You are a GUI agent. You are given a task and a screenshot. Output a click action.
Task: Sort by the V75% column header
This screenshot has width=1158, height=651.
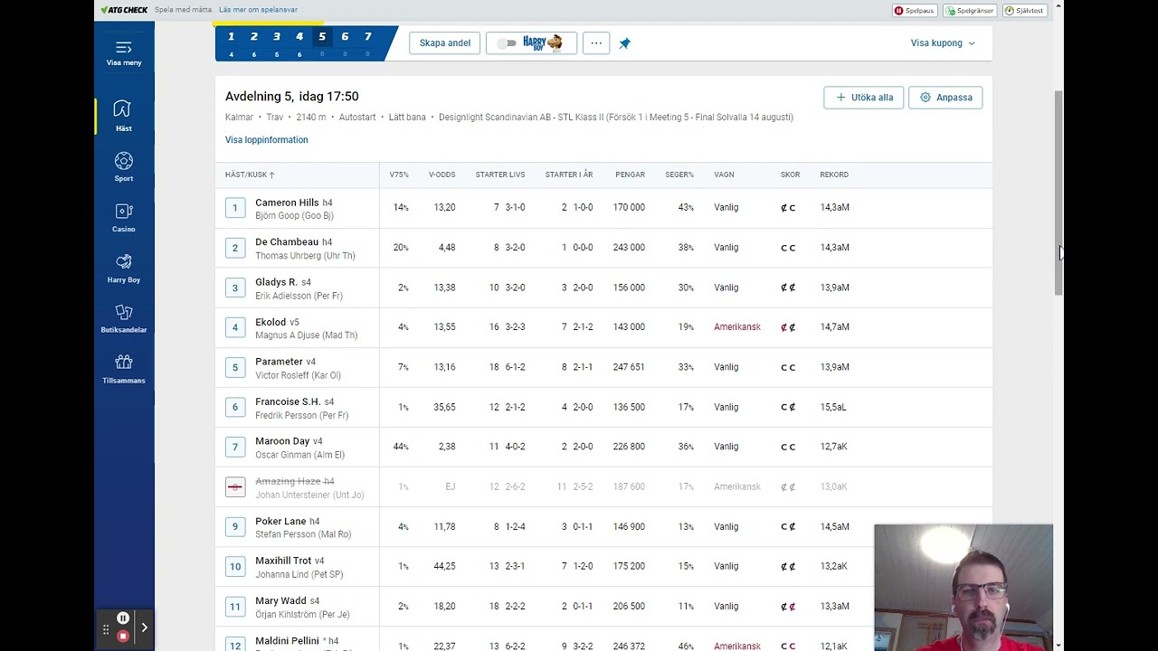(399, 175)
